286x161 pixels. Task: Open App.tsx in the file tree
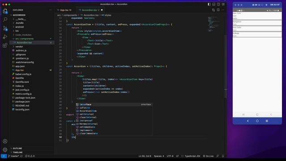20,70
